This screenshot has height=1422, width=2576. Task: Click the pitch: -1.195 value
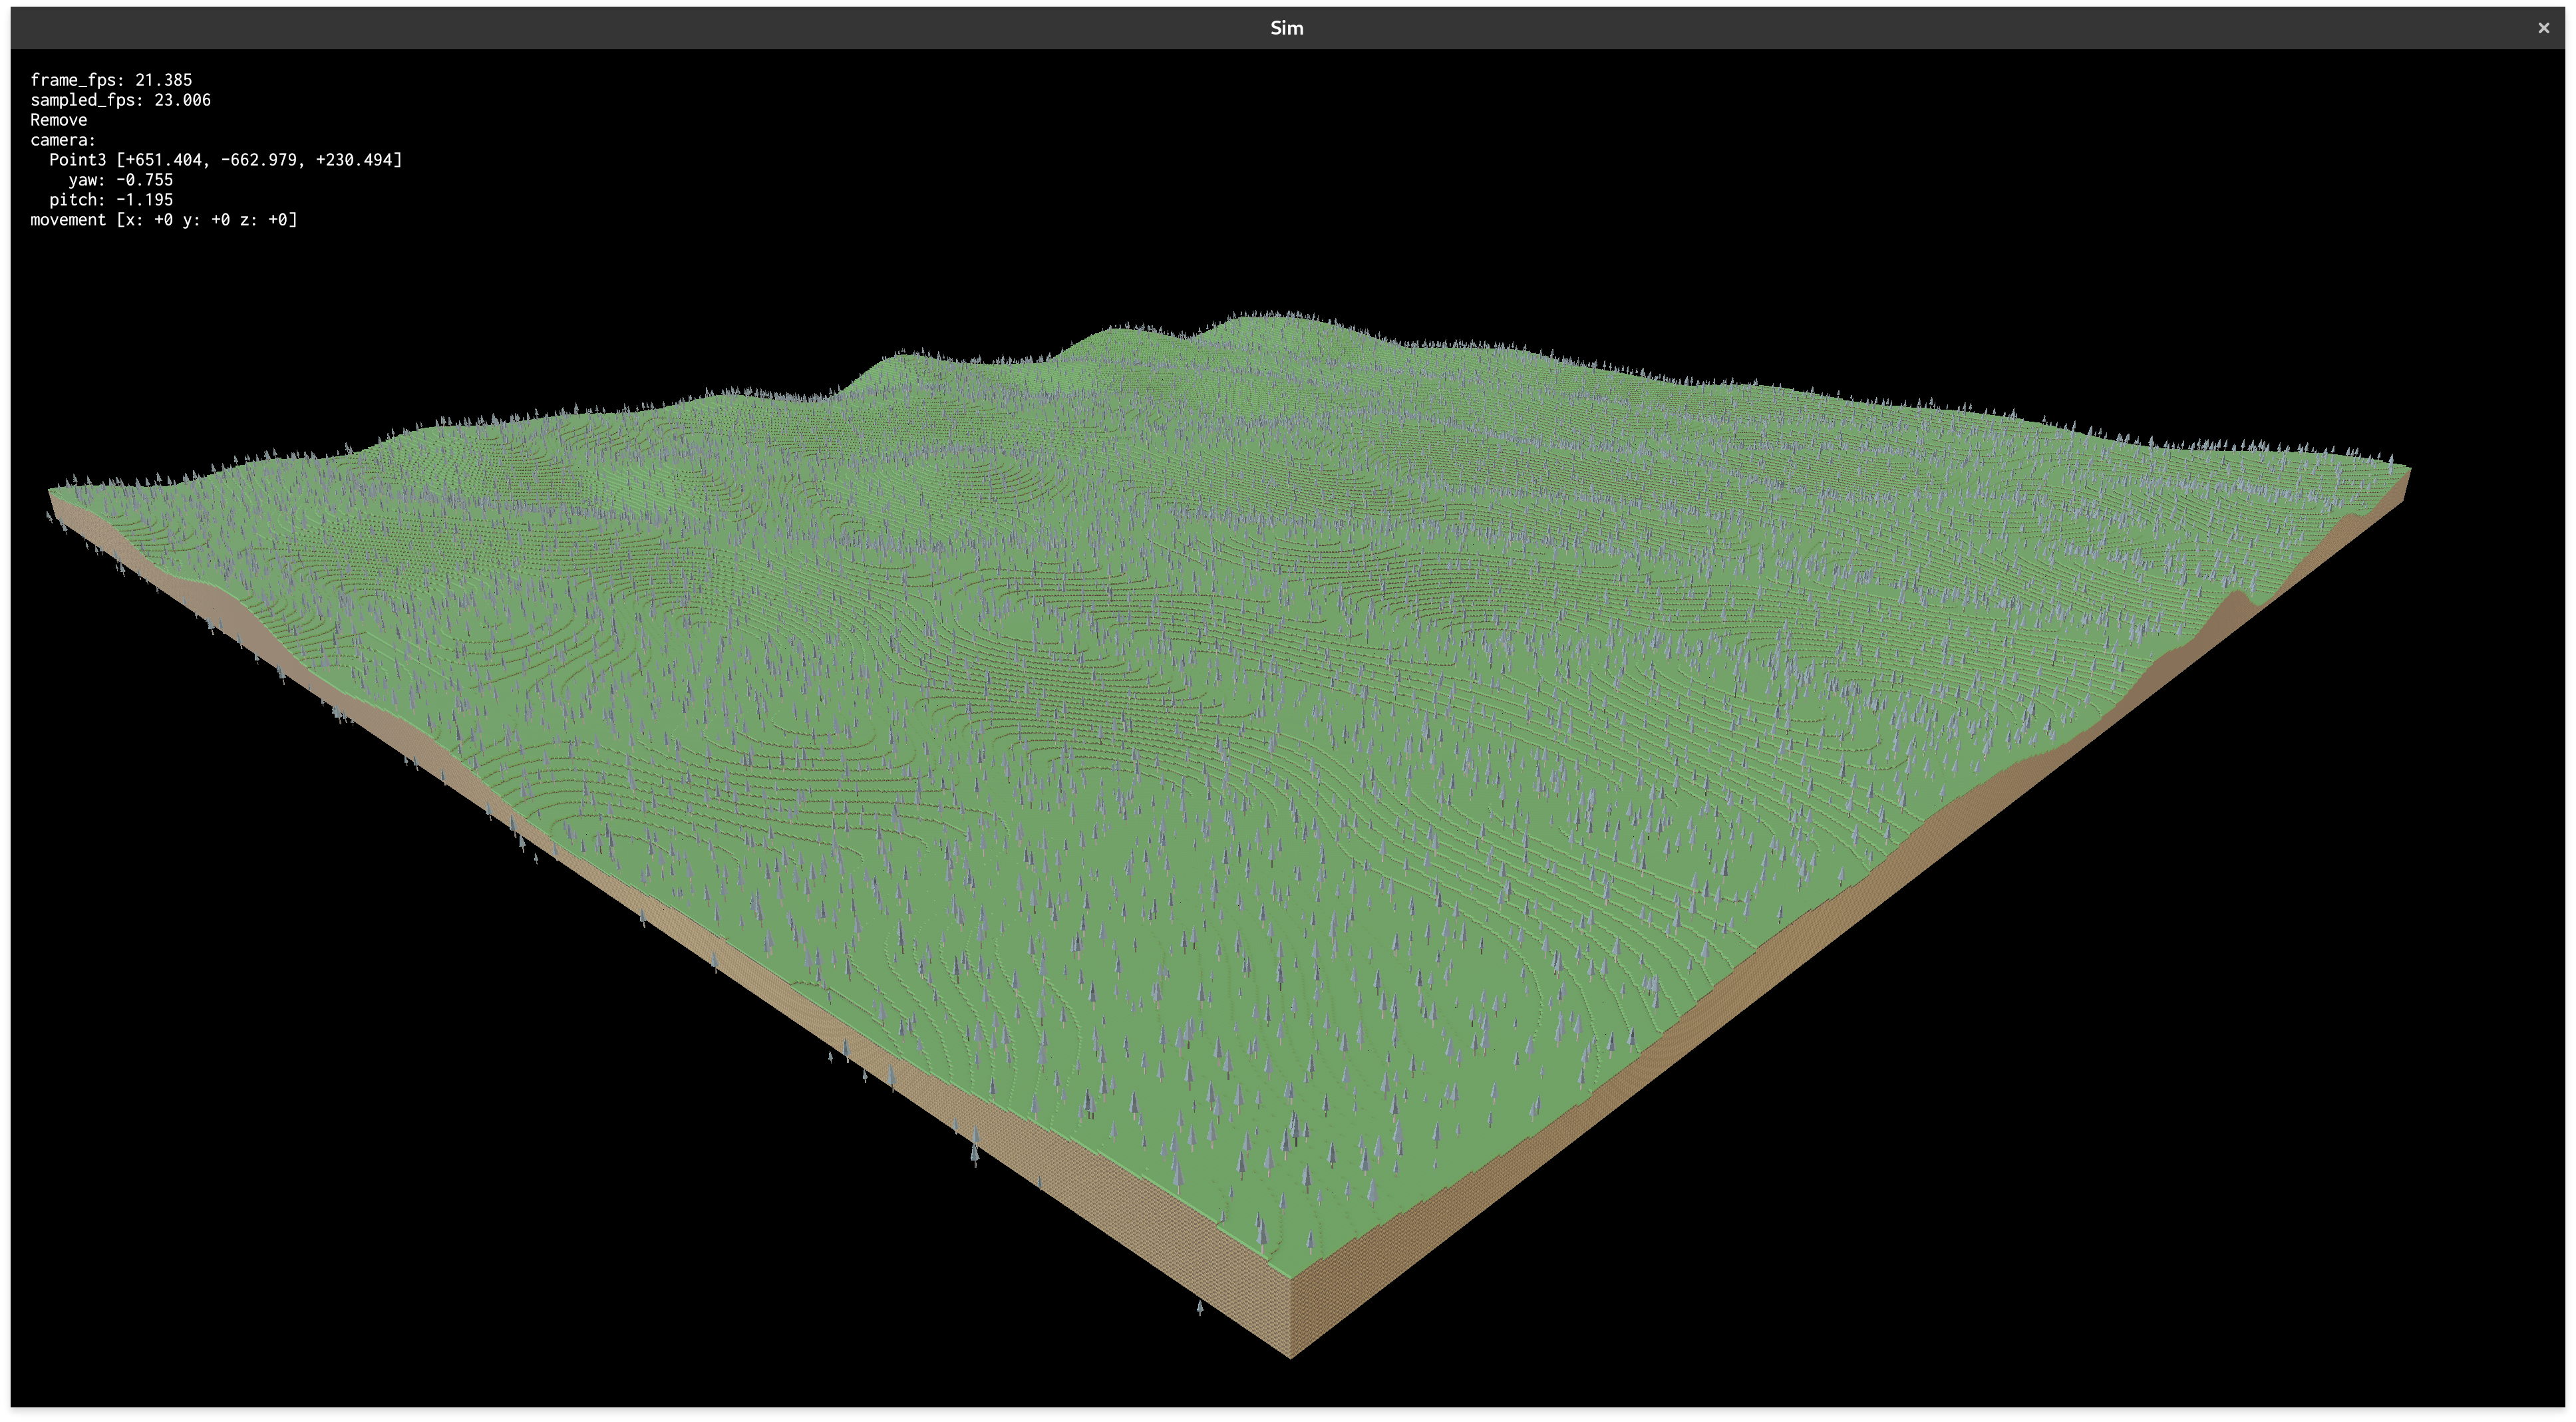click(x=111, y=200)
